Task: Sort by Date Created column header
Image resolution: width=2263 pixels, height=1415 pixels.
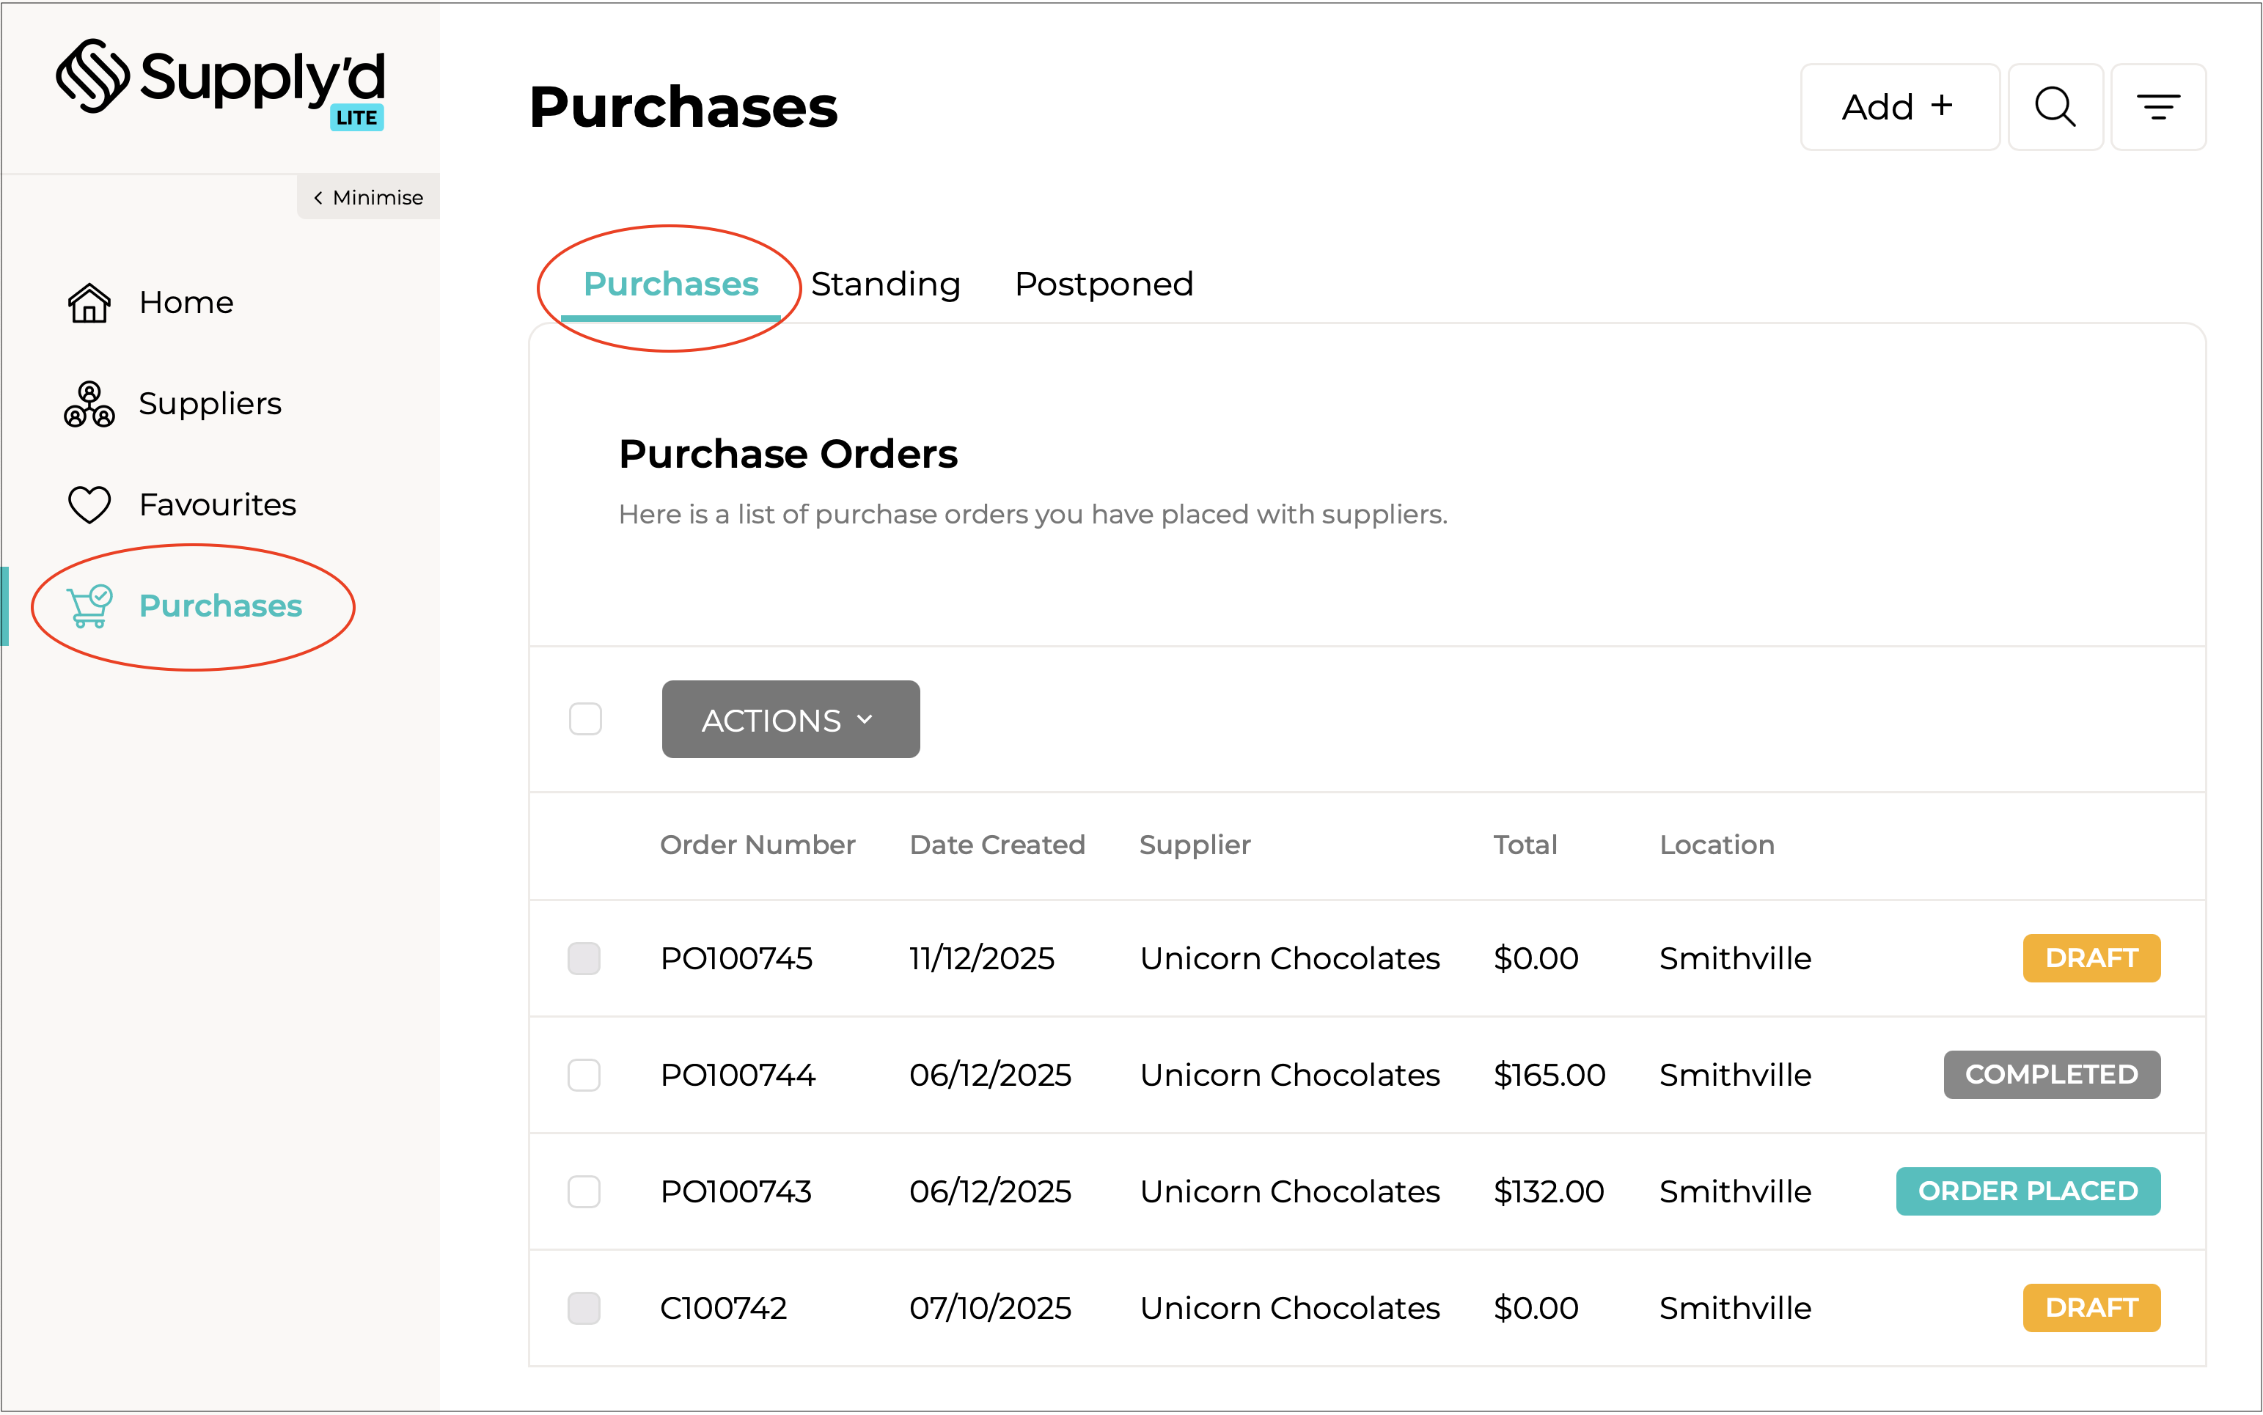Action: [x=997, y=845]
